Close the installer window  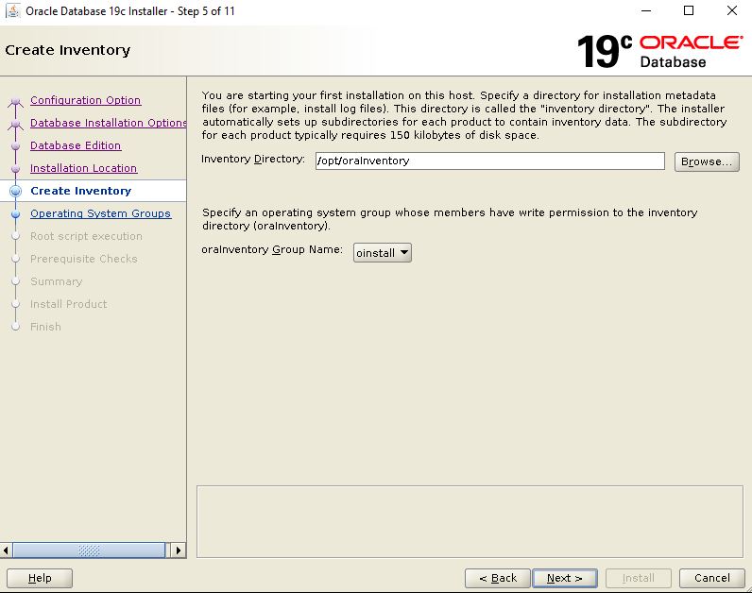tap(732, 10)
